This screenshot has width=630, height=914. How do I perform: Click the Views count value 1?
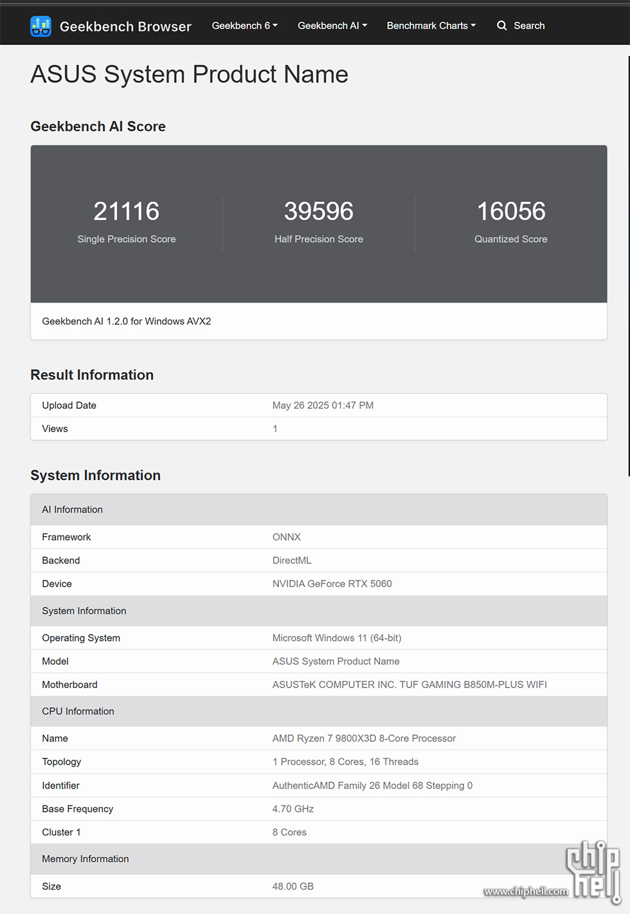coord(275,429)
